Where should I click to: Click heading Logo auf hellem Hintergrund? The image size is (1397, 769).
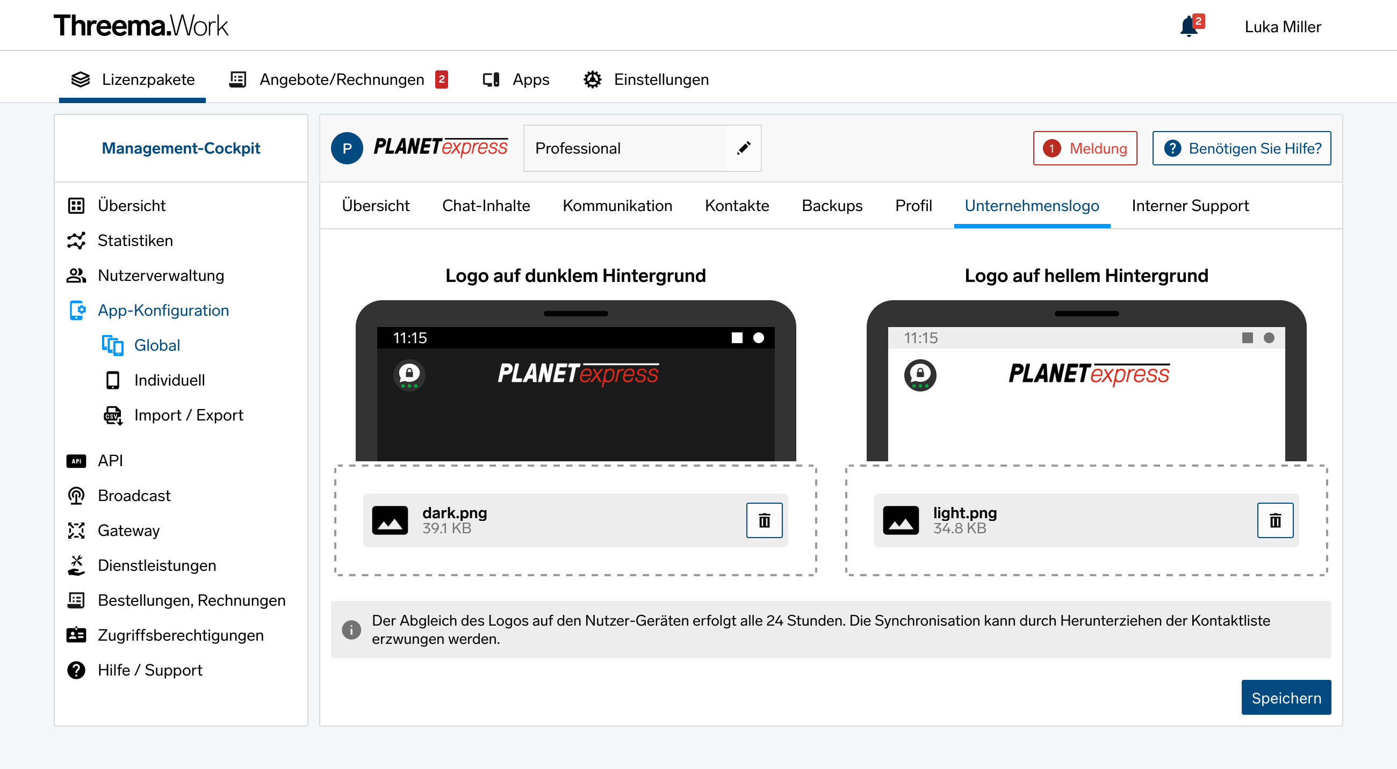(1086, 276)
